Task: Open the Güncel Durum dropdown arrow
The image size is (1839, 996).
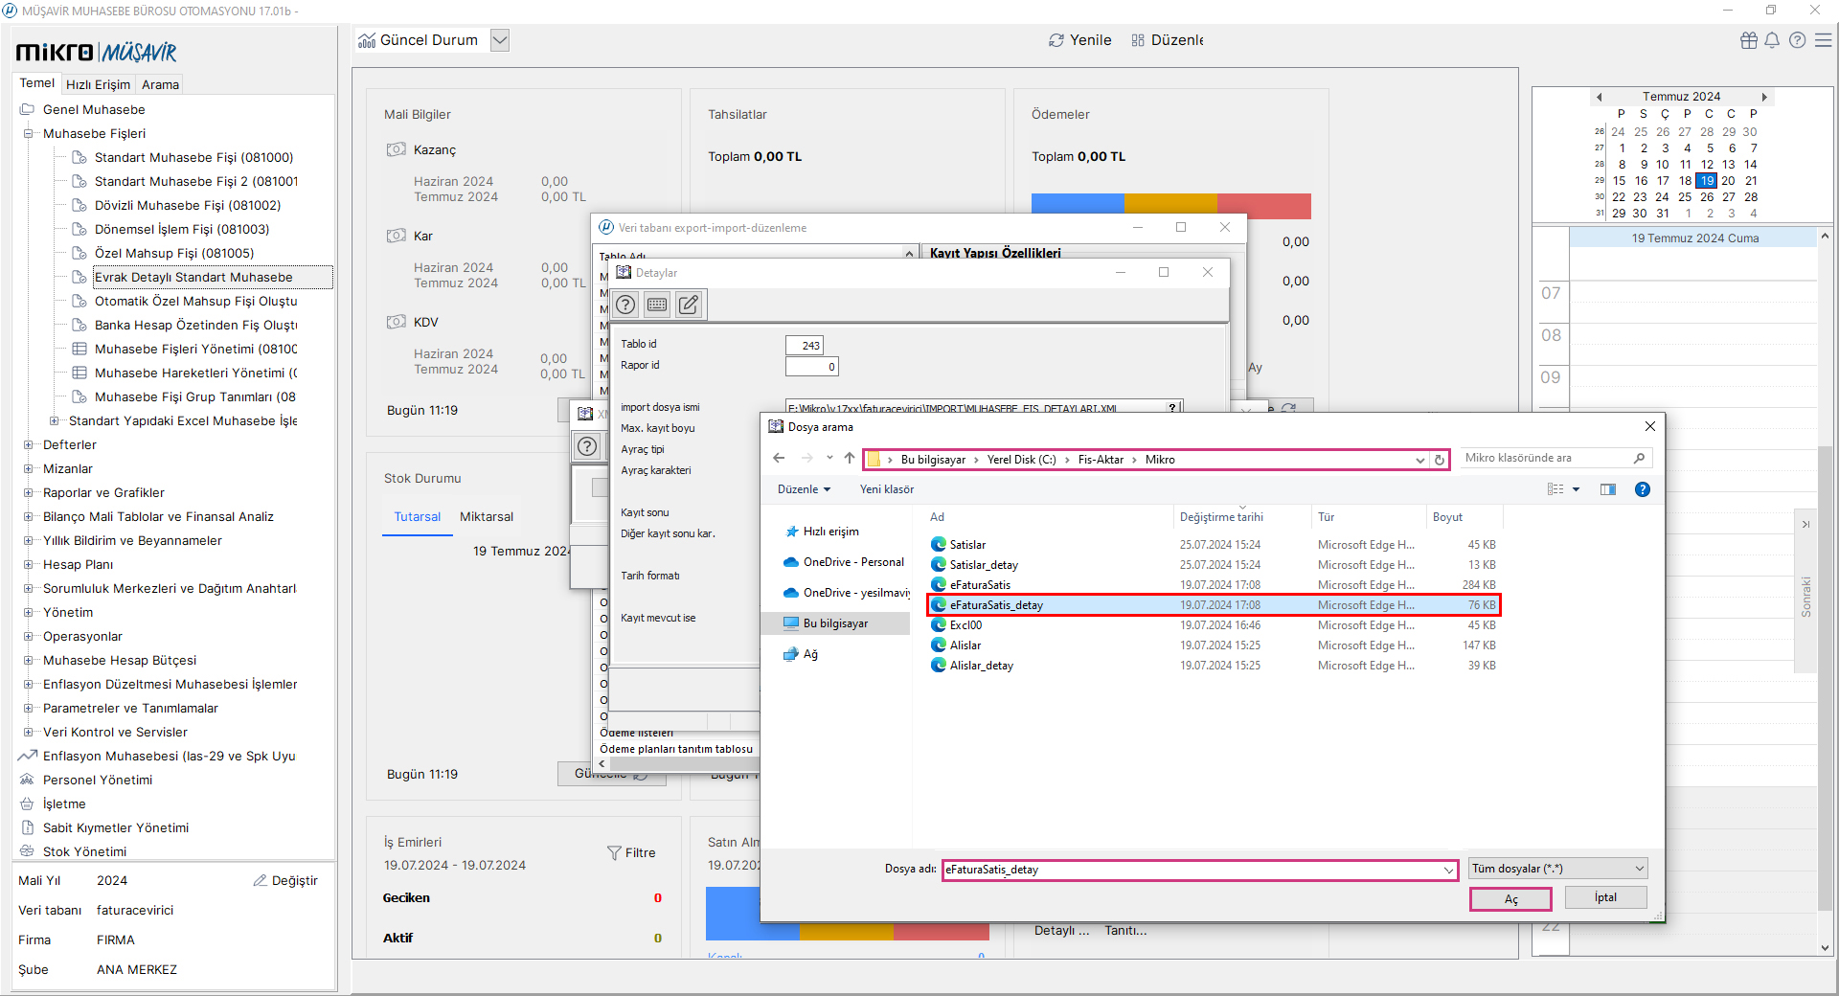Action: (500, 40)
